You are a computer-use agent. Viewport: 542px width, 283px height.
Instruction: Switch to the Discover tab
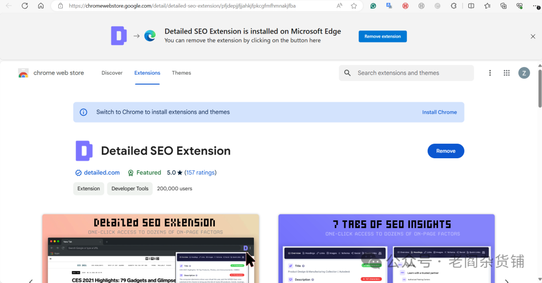pyautogui.click(x=112, y=73)
